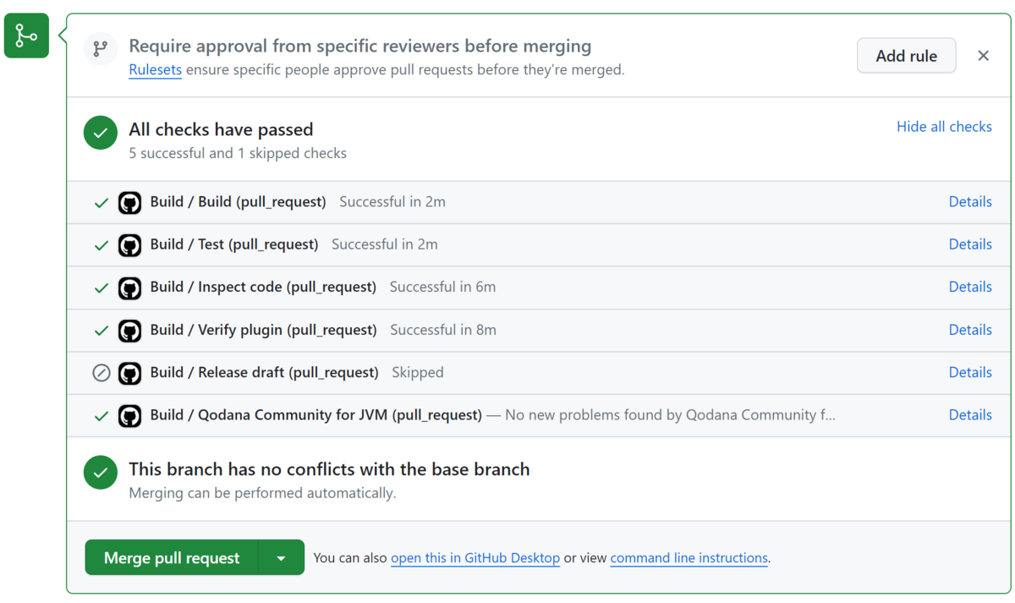Open Details for Qodana Community for JVM check
This screenshot has width=1015, height=603.
tap(970, 414)
